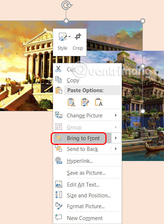Click the Copy pages icon

[x=59, y=80]
